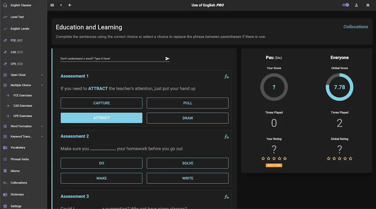The width and height of the screenshot is (376, 209).
Task: Open FCE Exercises submenu item
Action: (x=22, y=96)
